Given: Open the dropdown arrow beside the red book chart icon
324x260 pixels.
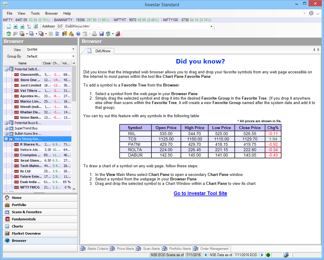Looking at the screenshot, I should 46,34.
